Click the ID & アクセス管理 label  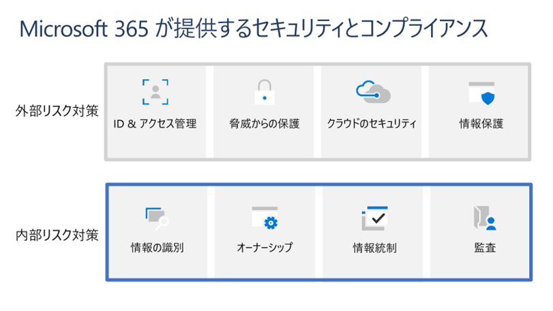tap(155, 125)
